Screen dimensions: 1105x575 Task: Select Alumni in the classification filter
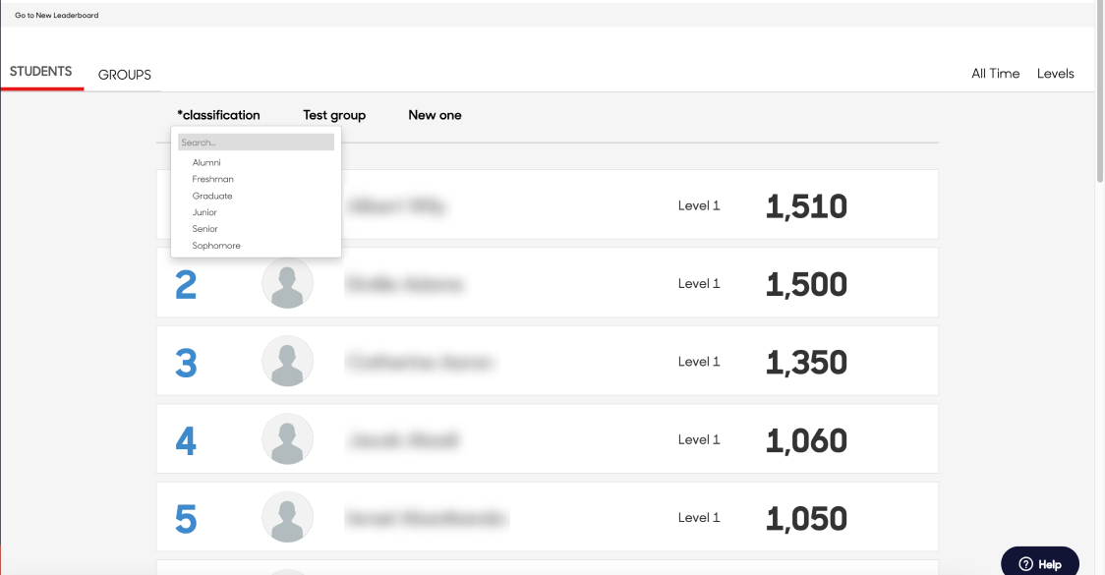click(x=206, y=162)
